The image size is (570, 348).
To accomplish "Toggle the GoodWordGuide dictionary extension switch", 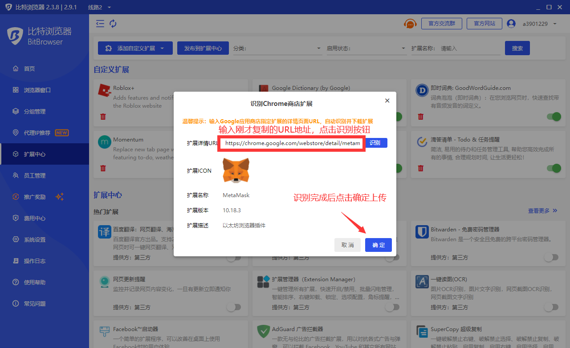I will [x=554, y=117].
